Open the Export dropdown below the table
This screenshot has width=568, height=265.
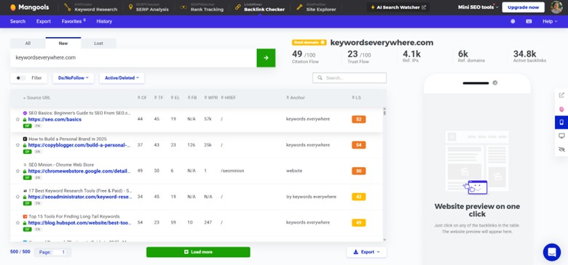pos(366,252)
